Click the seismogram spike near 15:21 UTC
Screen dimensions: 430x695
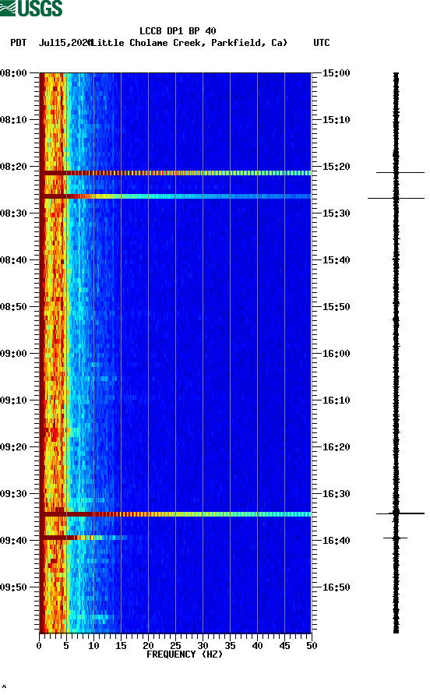(400, 172)
